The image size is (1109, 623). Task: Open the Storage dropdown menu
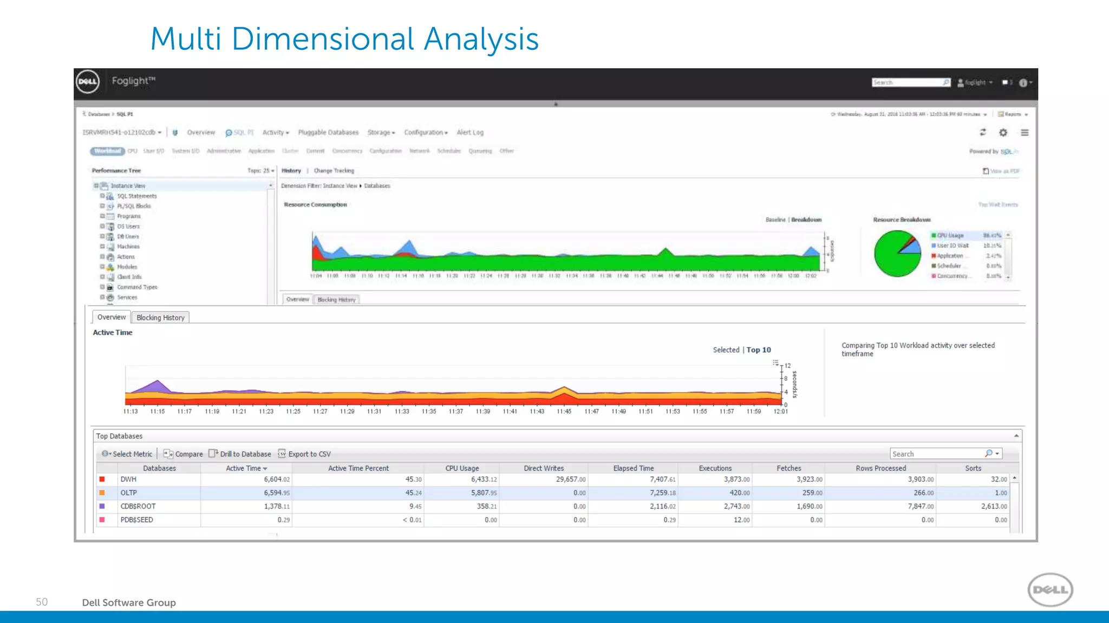pyautogui.click(x=381, y=132)
